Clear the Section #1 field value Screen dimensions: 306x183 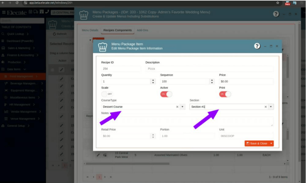[266, 107]
